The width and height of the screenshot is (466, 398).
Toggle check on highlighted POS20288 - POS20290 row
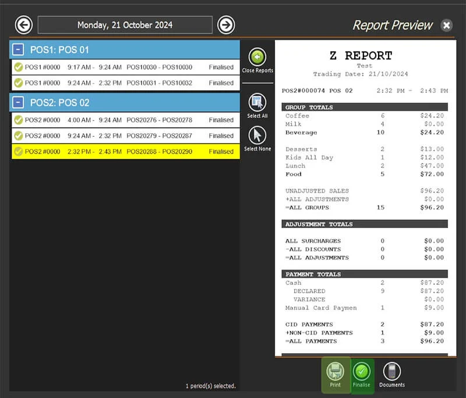(x=19, y=151)
